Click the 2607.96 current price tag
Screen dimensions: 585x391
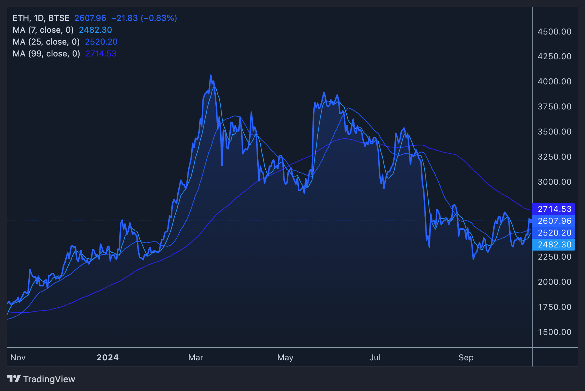pyautogui.click(x=554, y=221)
